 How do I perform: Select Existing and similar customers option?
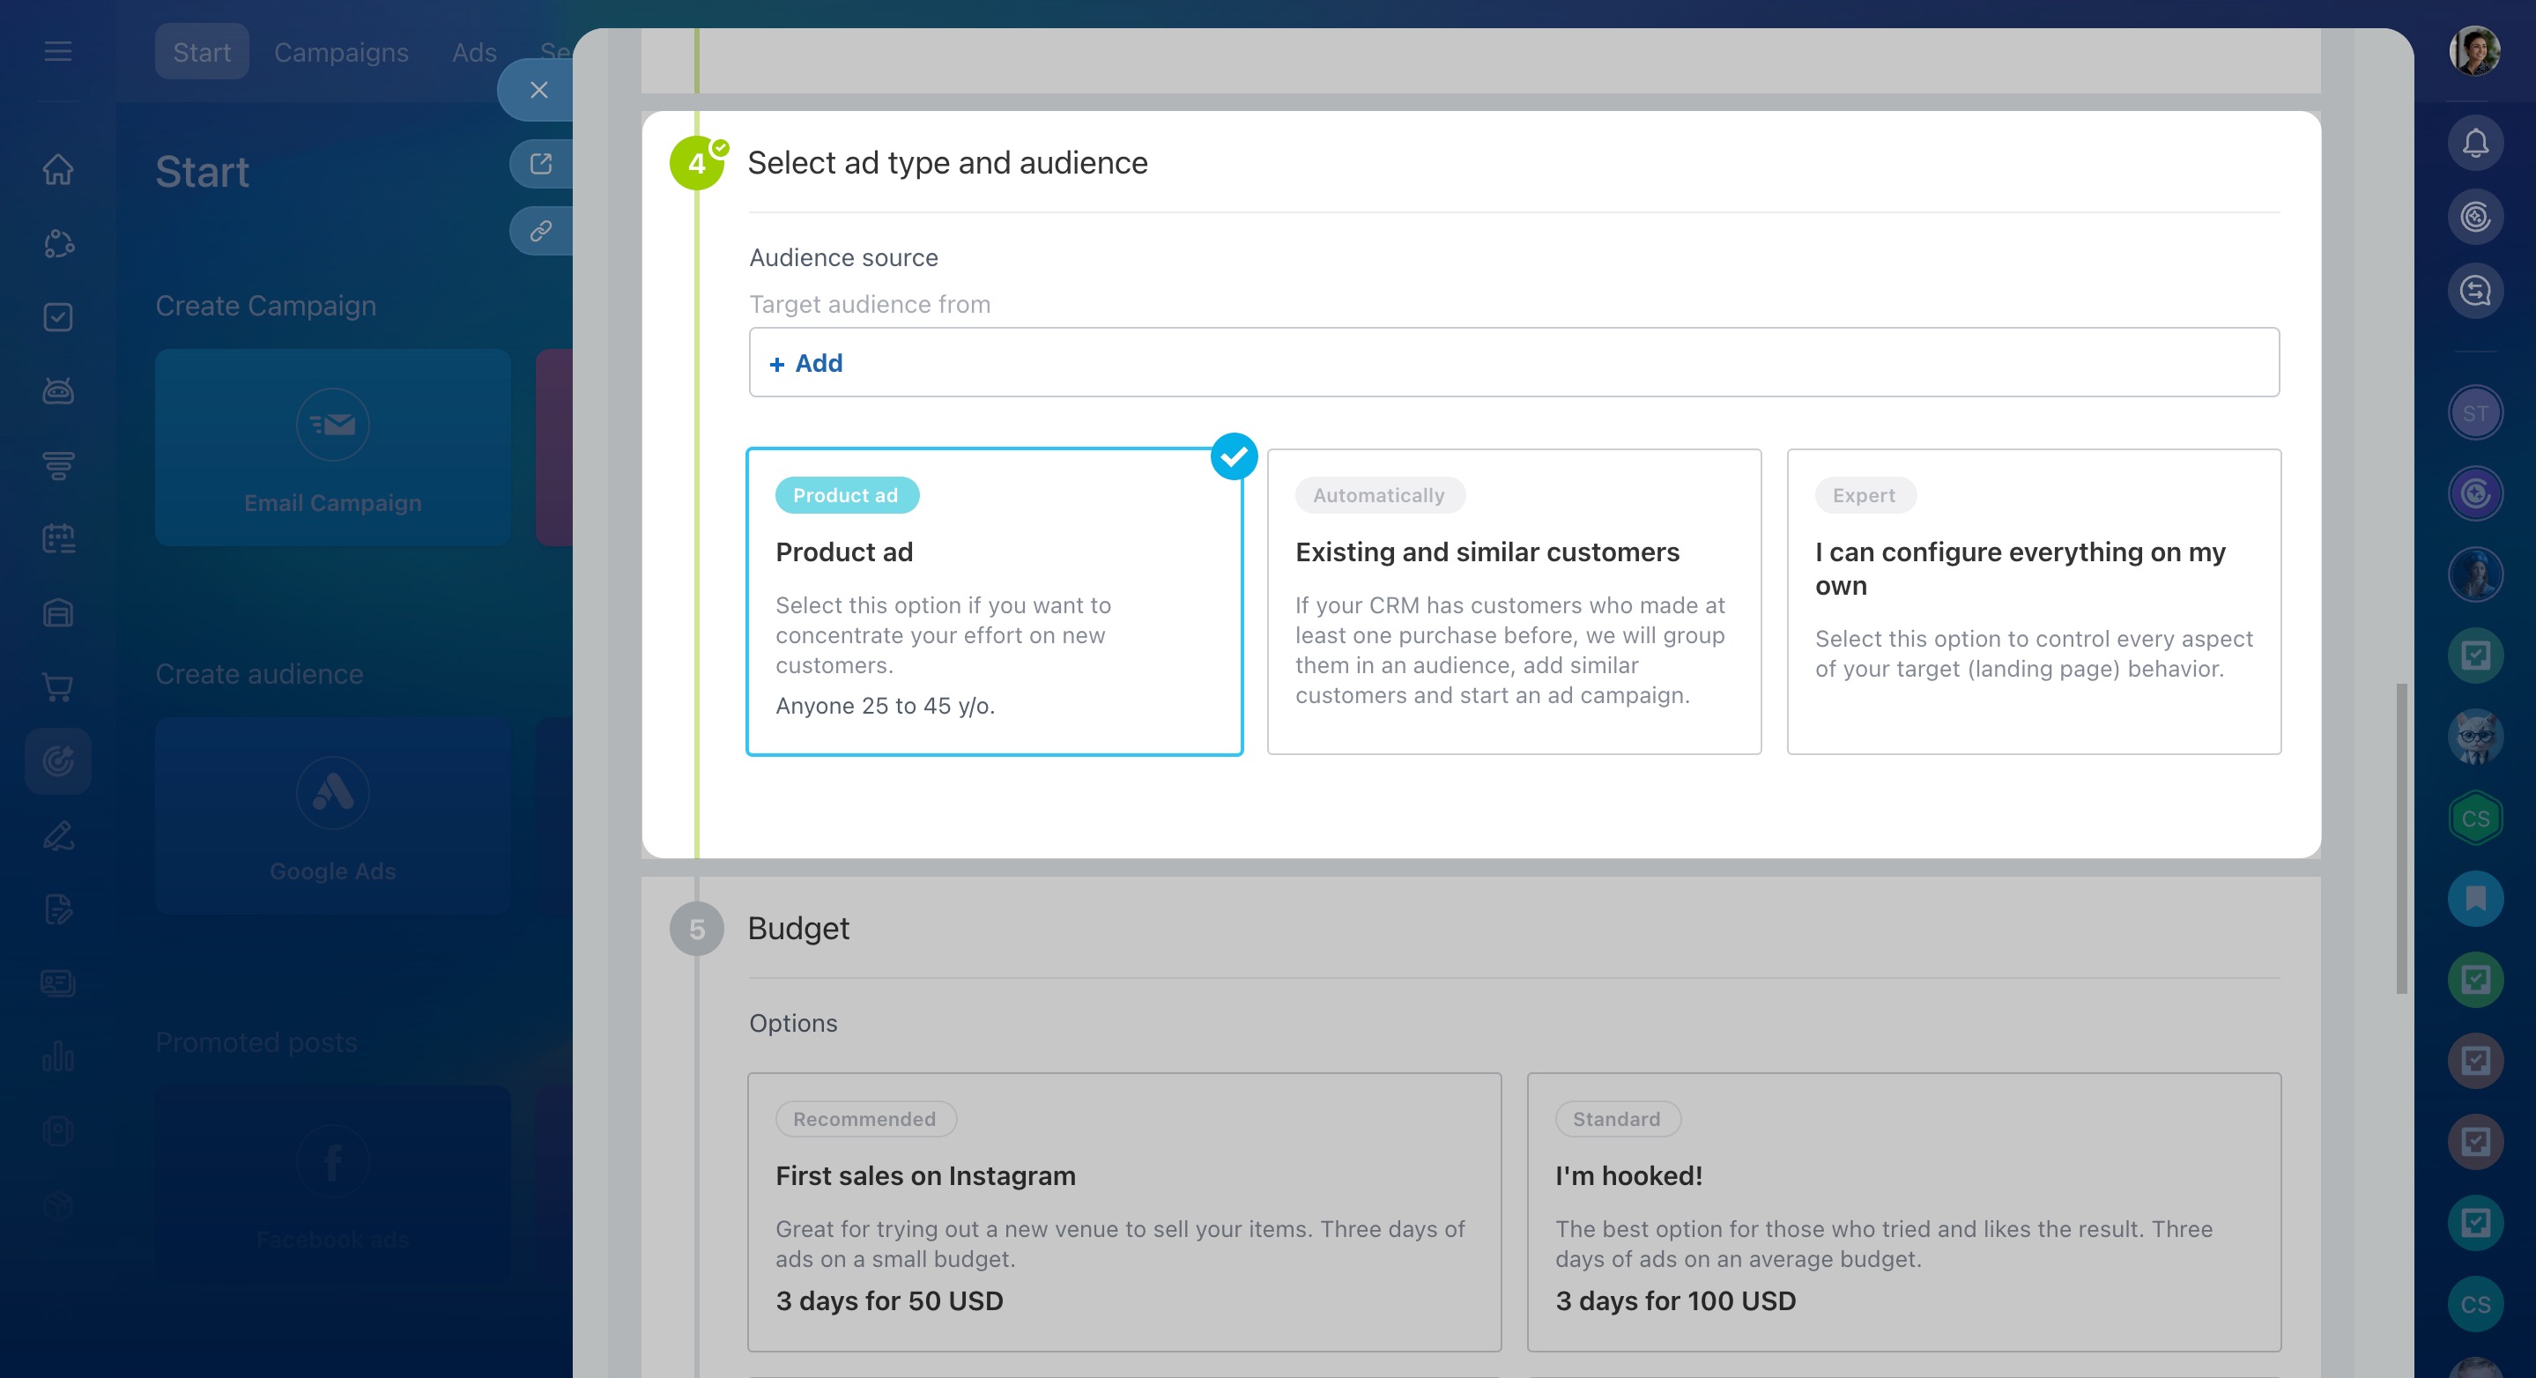1513,602
